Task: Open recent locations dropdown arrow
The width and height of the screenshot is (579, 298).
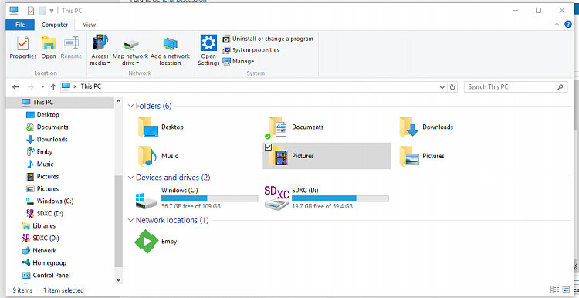Action: [x=42, y=87]
